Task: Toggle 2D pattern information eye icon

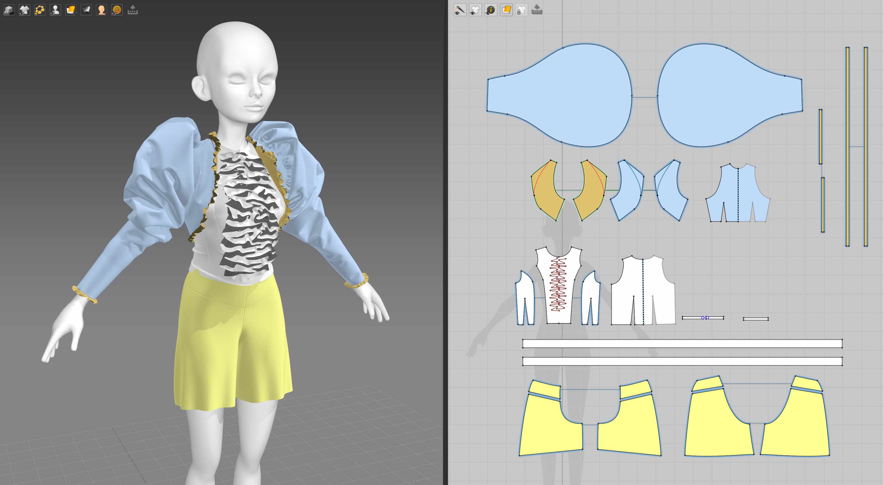Action: (x=491, y=10)
